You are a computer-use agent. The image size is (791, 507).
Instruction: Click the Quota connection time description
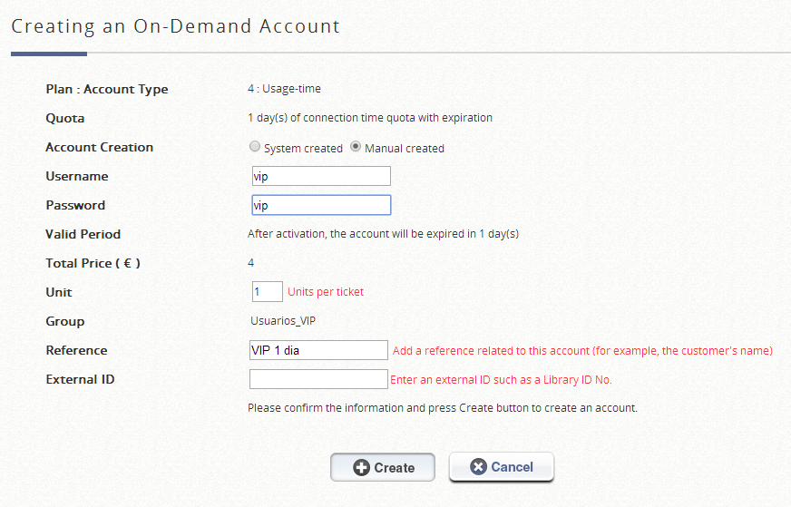(x=370, y=118)
